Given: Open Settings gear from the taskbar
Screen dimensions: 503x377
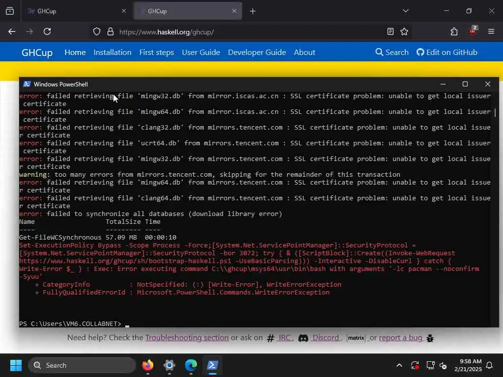Looking at the screenshot, I should click(x=169, y=365).
